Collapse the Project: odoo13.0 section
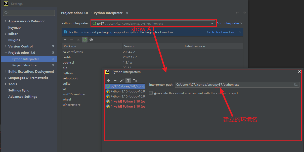Image resolution: width=304 pixels, height=152 pixels. tap(6, 53)
